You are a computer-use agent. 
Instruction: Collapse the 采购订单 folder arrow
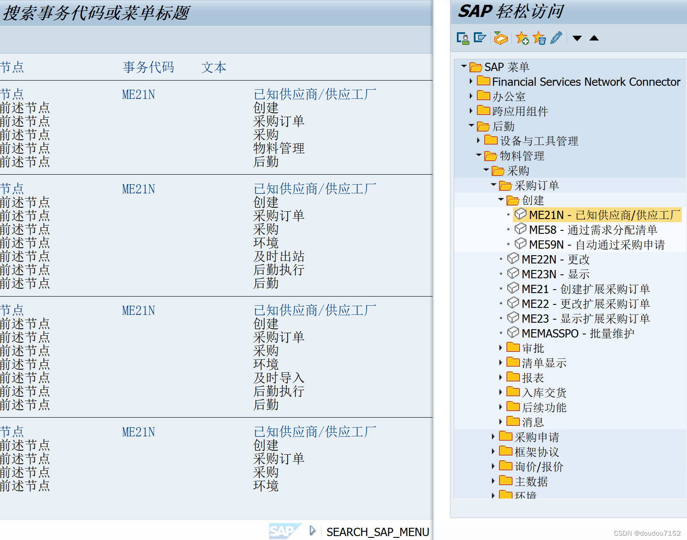click(x=493, y=185)
